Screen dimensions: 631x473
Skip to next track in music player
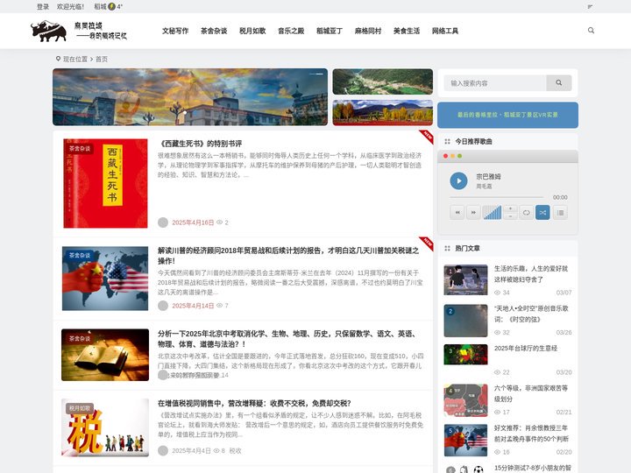pos(473,212)
